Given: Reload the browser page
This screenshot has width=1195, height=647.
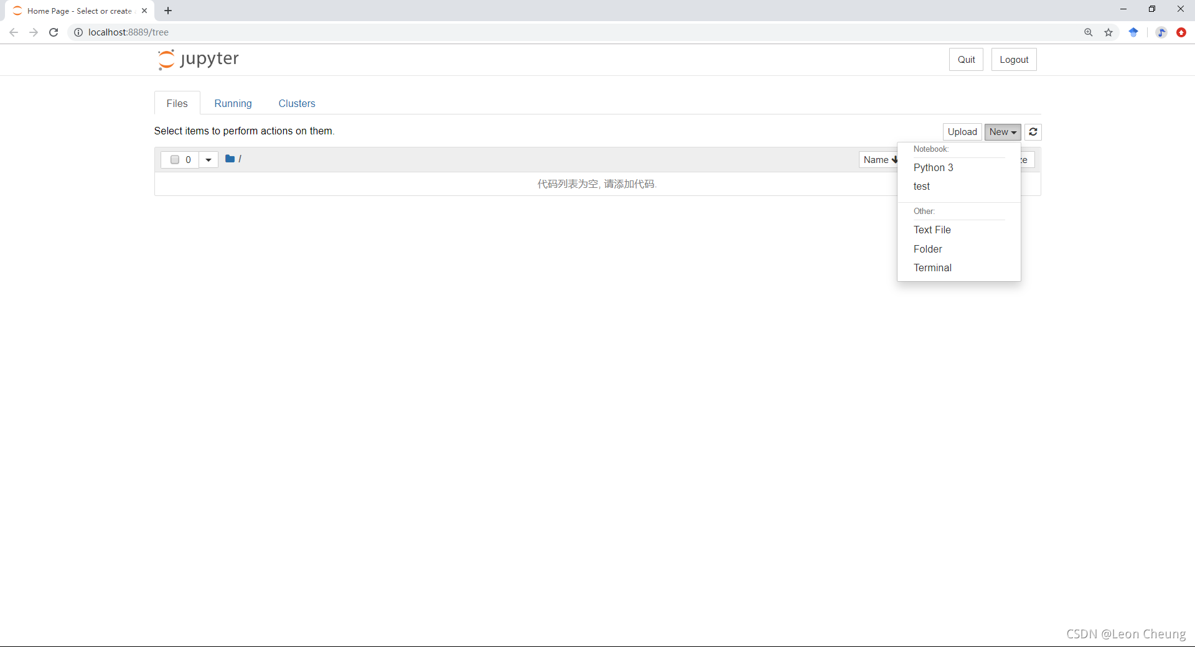Looking at the screenshot, I should click(x=54, y=32).
